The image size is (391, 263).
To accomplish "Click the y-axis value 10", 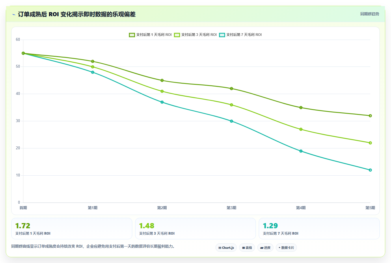I will pyautogui.click(x=18, y=175).
